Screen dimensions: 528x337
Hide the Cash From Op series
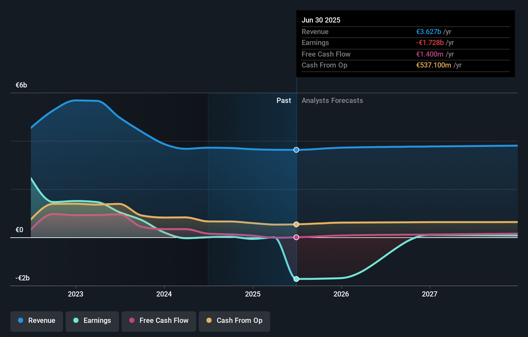click(x=234, y=321)
